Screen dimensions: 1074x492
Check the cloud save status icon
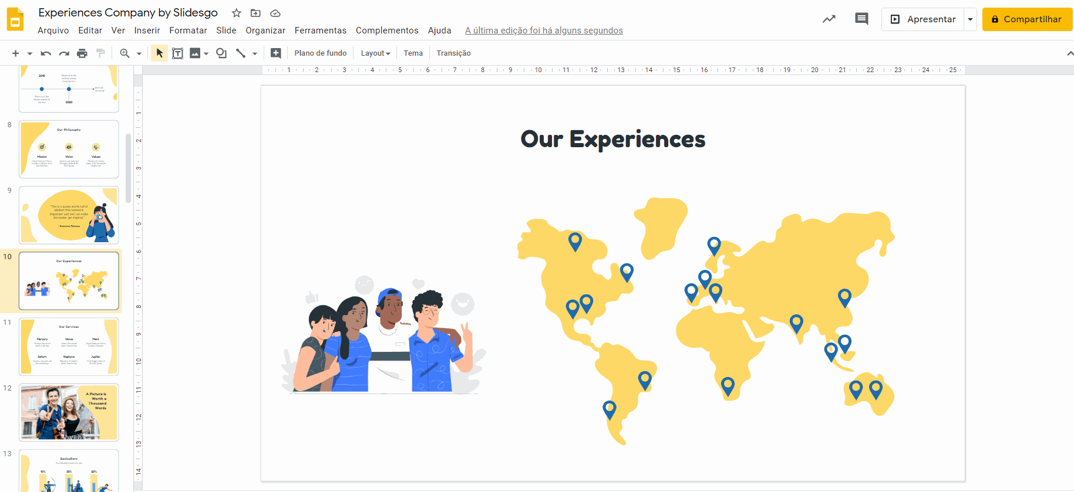pos(275,13)
